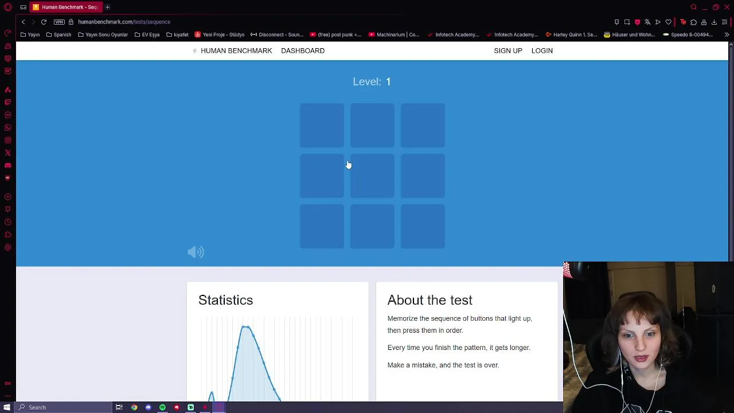Open the ad blocker shield icon

tap(637, 22)
